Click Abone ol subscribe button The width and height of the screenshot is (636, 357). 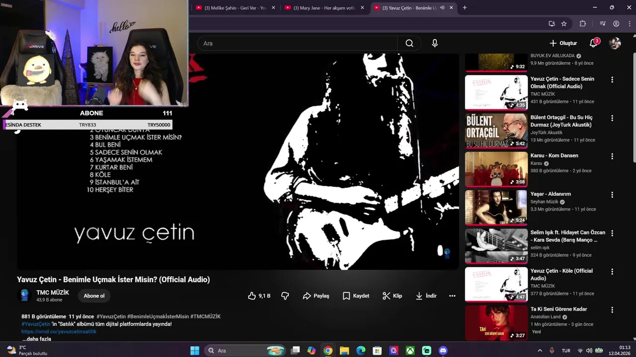click(94, 296)
